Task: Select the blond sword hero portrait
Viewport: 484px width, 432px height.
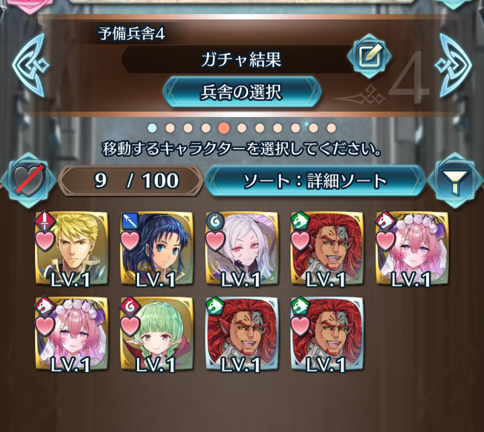Action: pyautogui.click(x=72, y=248)
